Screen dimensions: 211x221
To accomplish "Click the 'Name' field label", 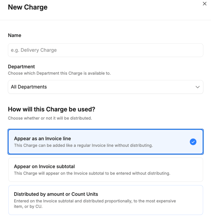I will tap(15, 35).
